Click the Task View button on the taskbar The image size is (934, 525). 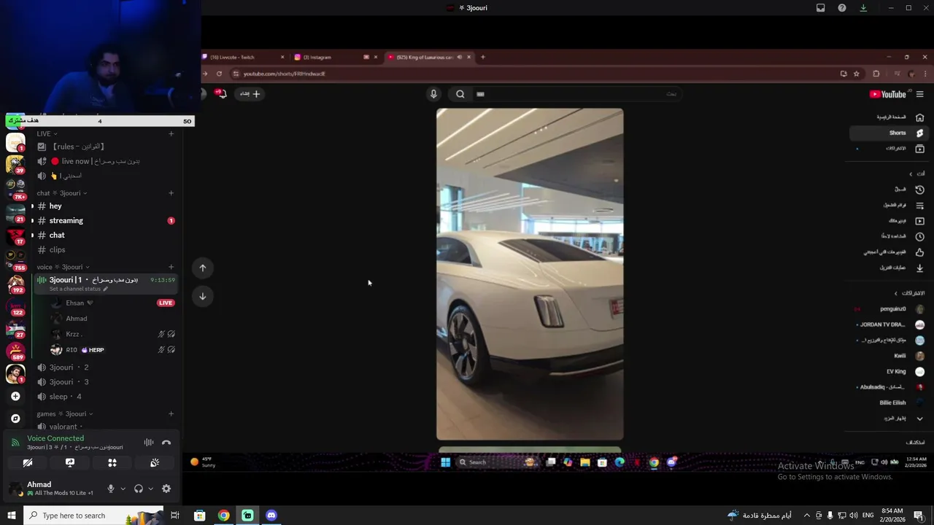point(175,516)
